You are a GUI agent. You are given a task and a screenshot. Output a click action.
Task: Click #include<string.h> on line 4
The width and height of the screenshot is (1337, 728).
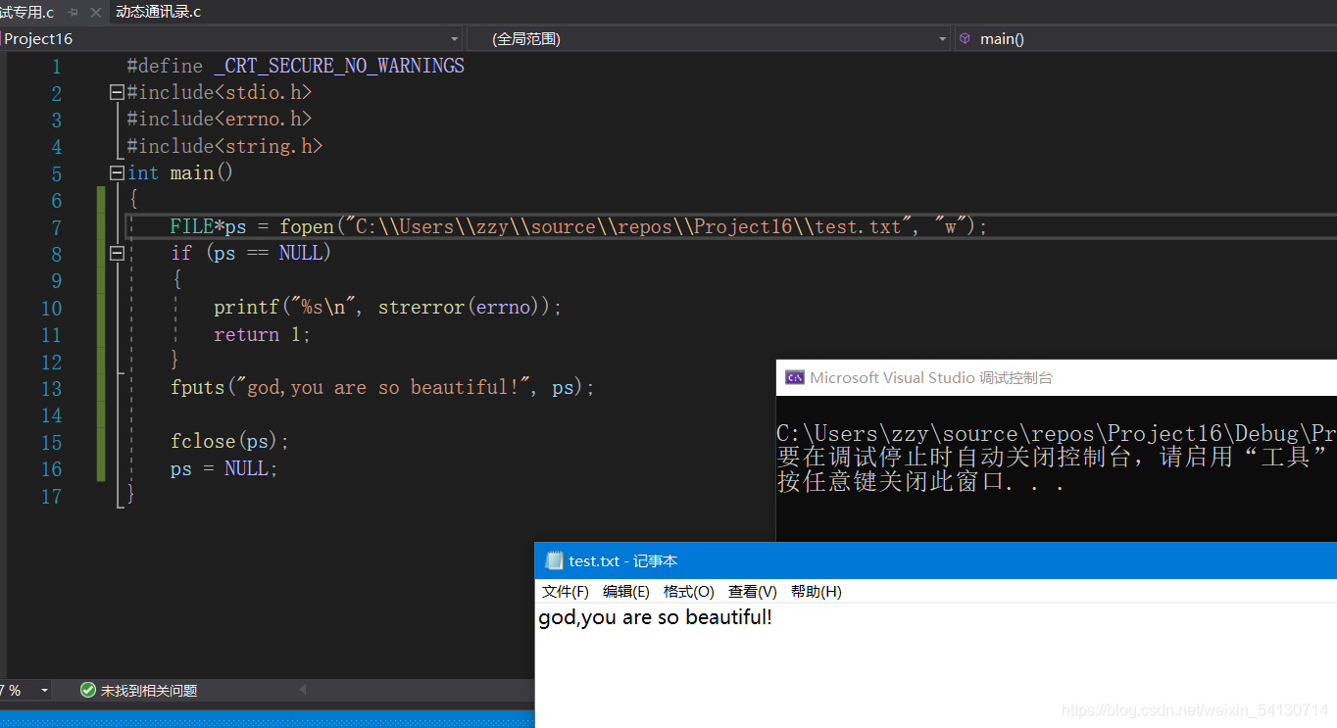pos(224,147)
